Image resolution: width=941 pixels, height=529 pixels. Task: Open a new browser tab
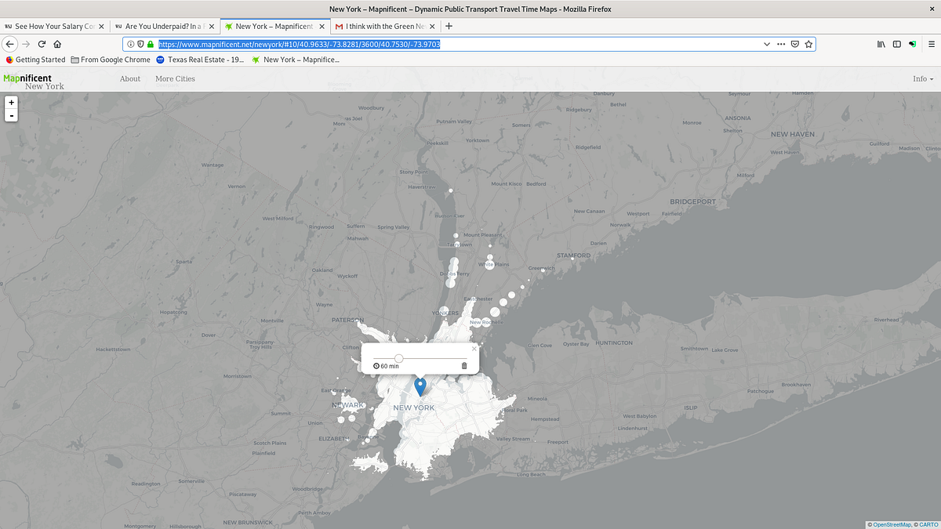[449, 26]
